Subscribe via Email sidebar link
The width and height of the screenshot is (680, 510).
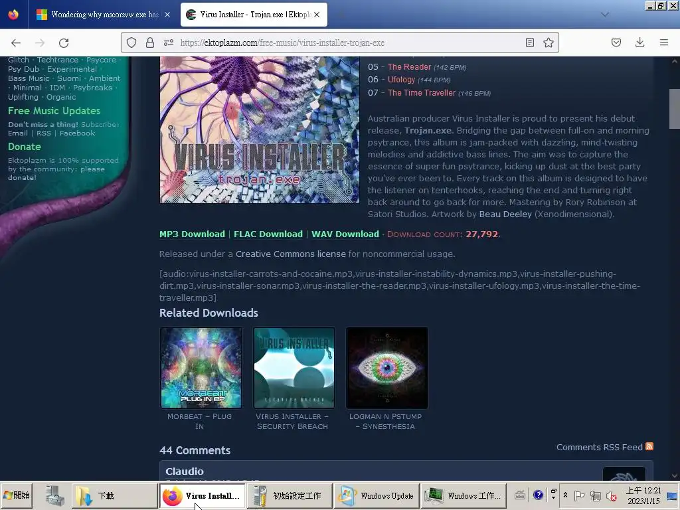tap(18, 133)
